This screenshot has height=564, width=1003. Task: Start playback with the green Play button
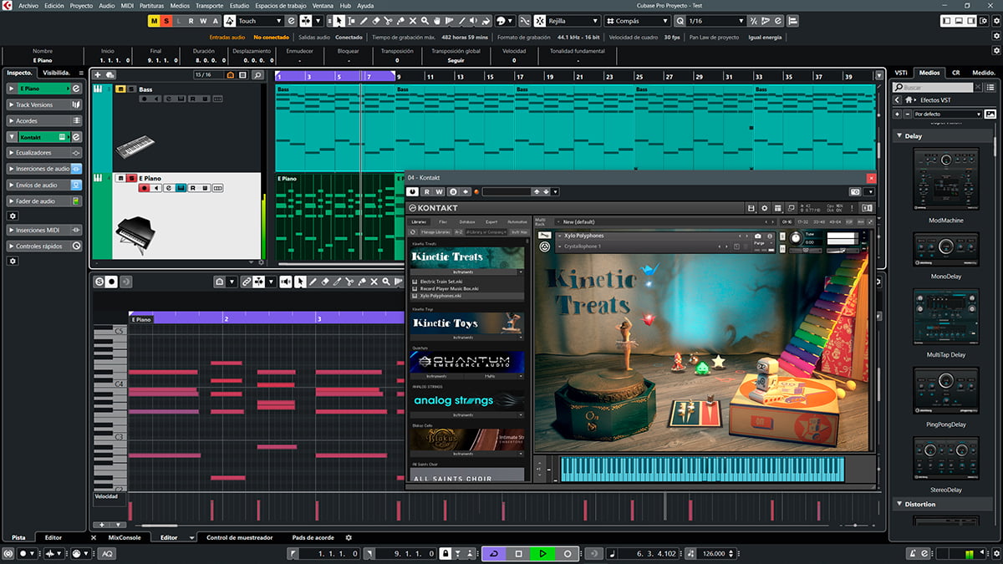click(x=542, y=553)
